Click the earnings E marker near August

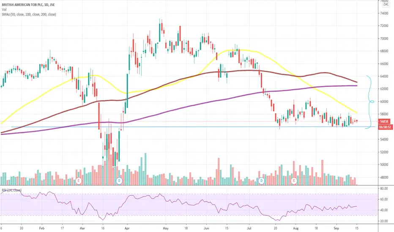pos(294,181)
